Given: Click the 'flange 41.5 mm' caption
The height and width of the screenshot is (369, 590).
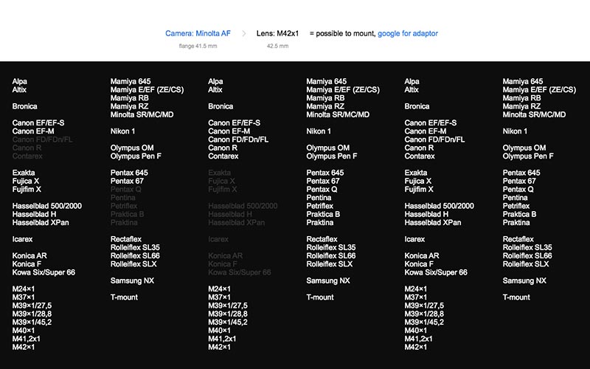Looking at the screenshot, I should click(x=198, y=46).
